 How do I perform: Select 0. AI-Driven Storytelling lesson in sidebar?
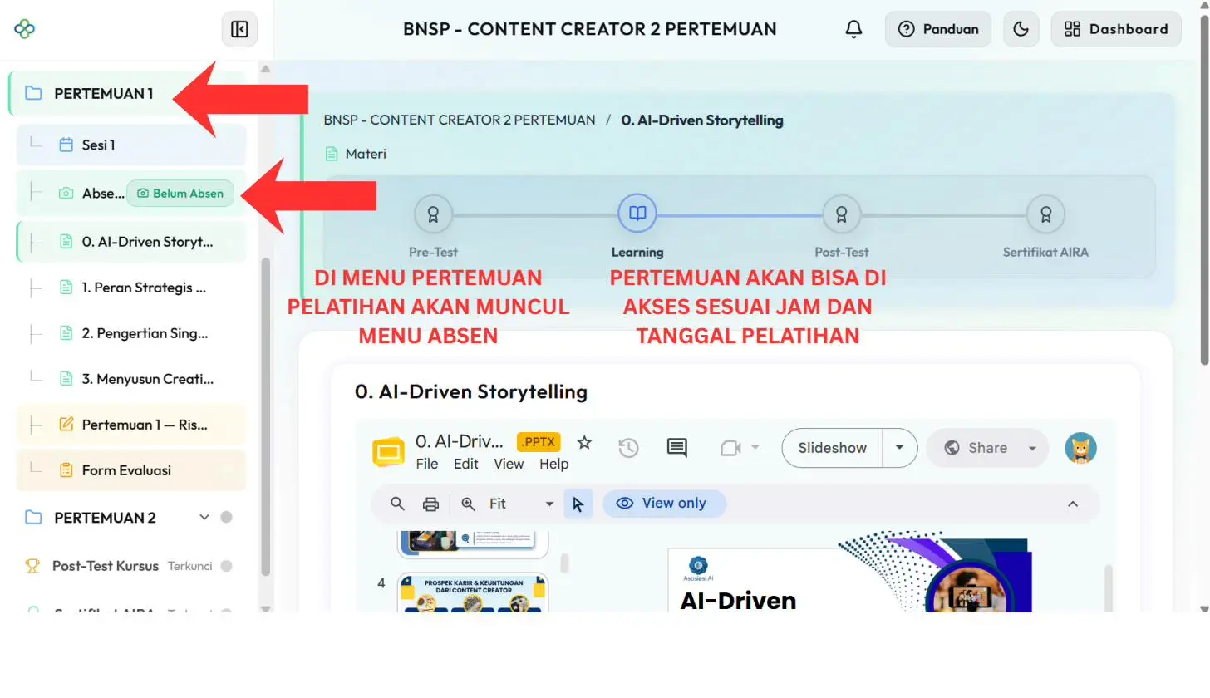tap(131, 242)
